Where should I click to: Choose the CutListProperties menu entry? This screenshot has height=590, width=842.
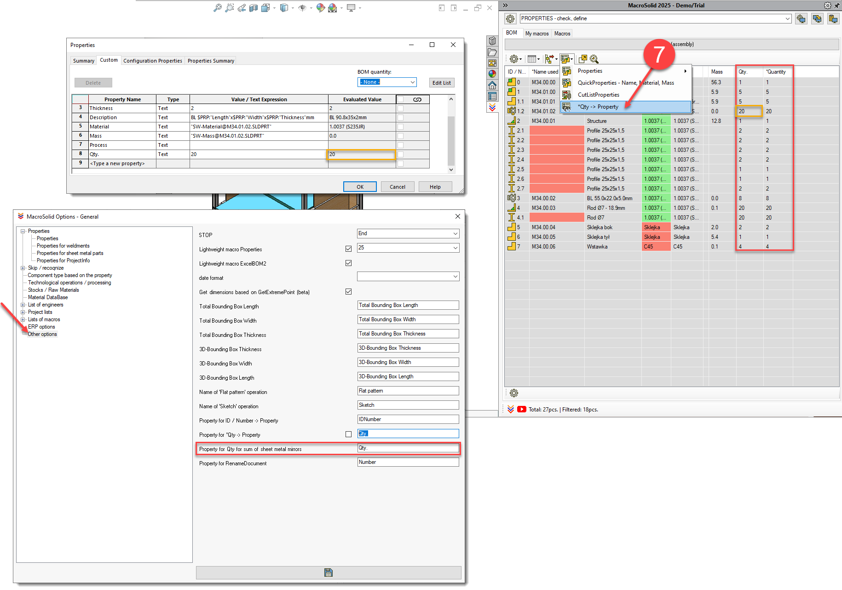click(626, 95)
